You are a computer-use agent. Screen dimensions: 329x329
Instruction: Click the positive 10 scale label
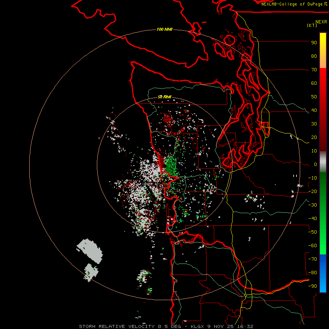click(314, 151)
